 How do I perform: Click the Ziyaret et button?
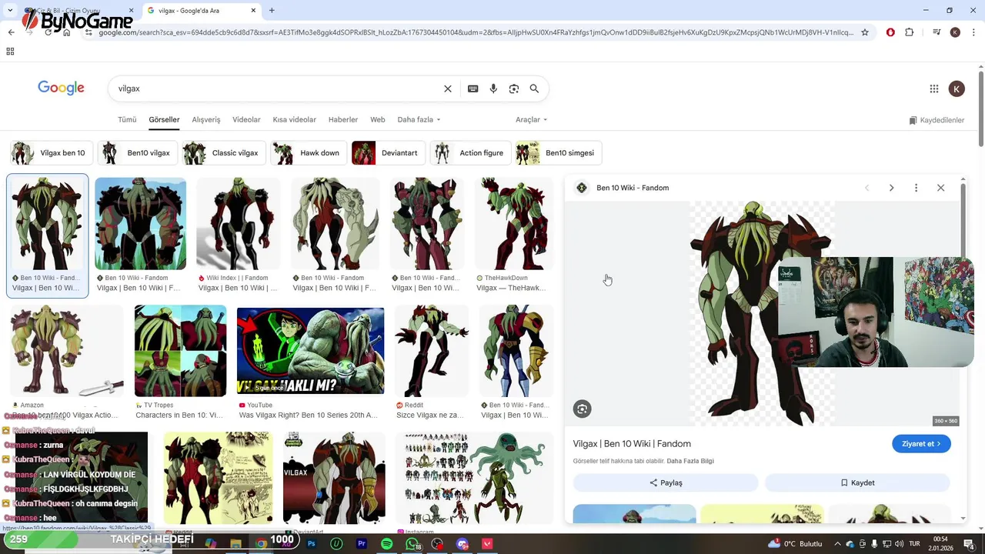(921, 444)
